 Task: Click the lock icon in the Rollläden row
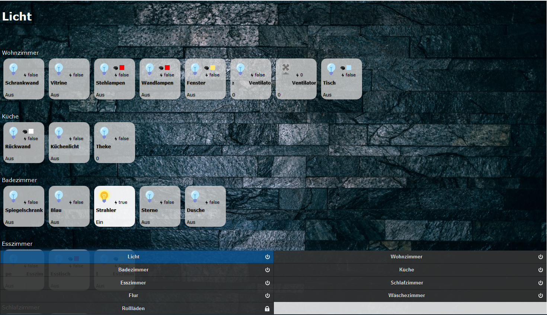click(267, 309)
